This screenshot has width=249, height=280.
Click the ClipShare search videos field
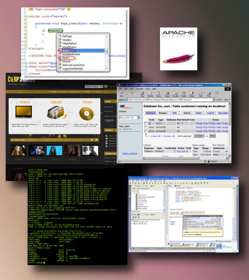point(94,86)
